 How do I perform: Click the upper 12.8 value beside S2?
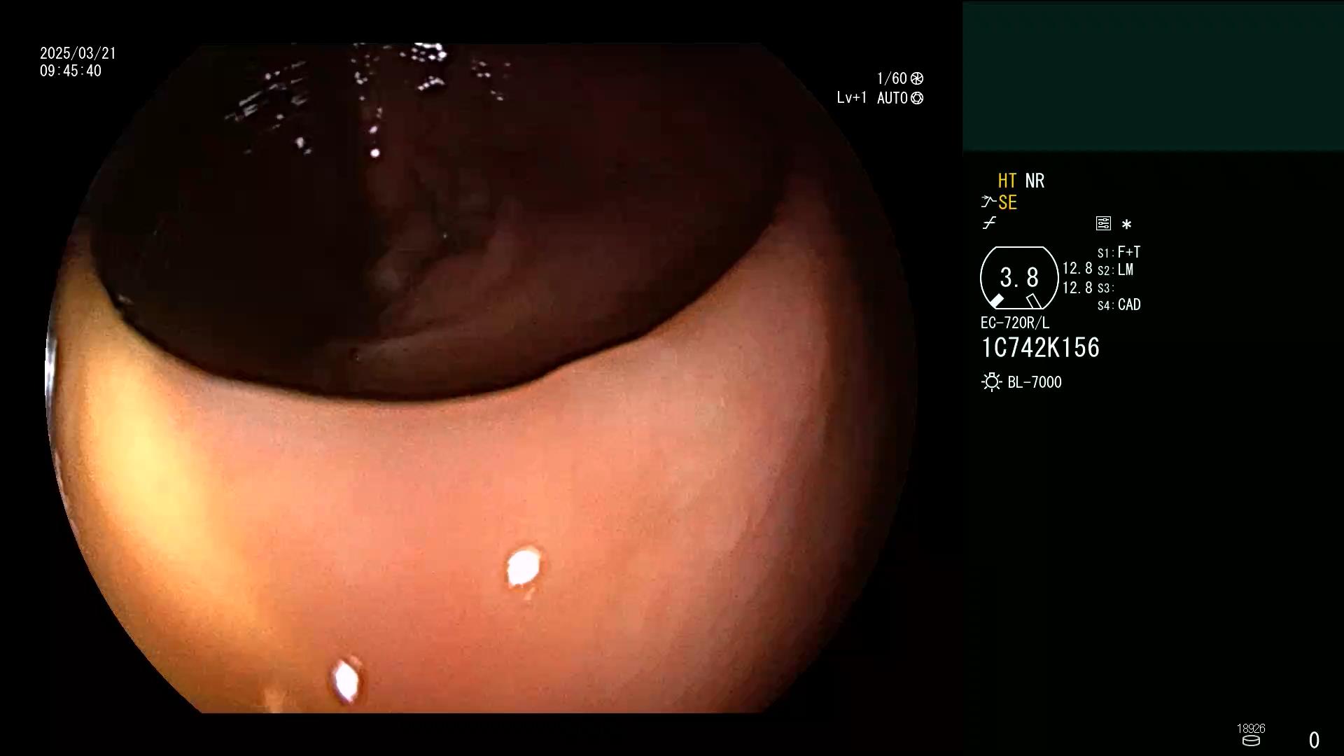[1077, 268]
